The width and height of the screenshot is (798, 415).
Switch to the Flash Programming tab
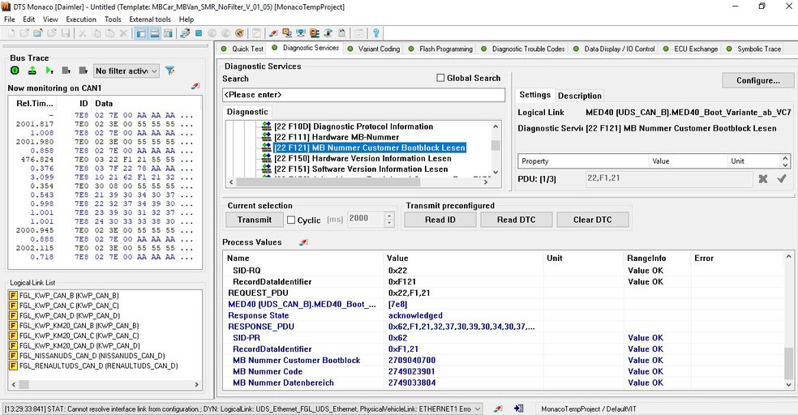click(440, 49)
